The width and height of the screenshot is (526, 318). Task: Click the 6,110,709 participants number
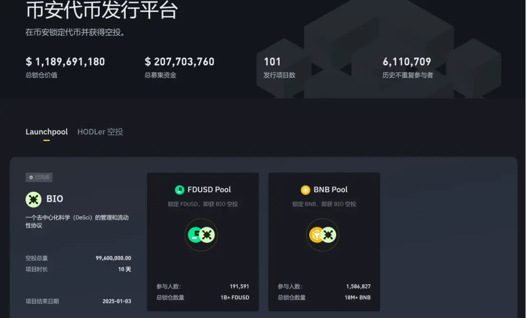coord(407,62)
